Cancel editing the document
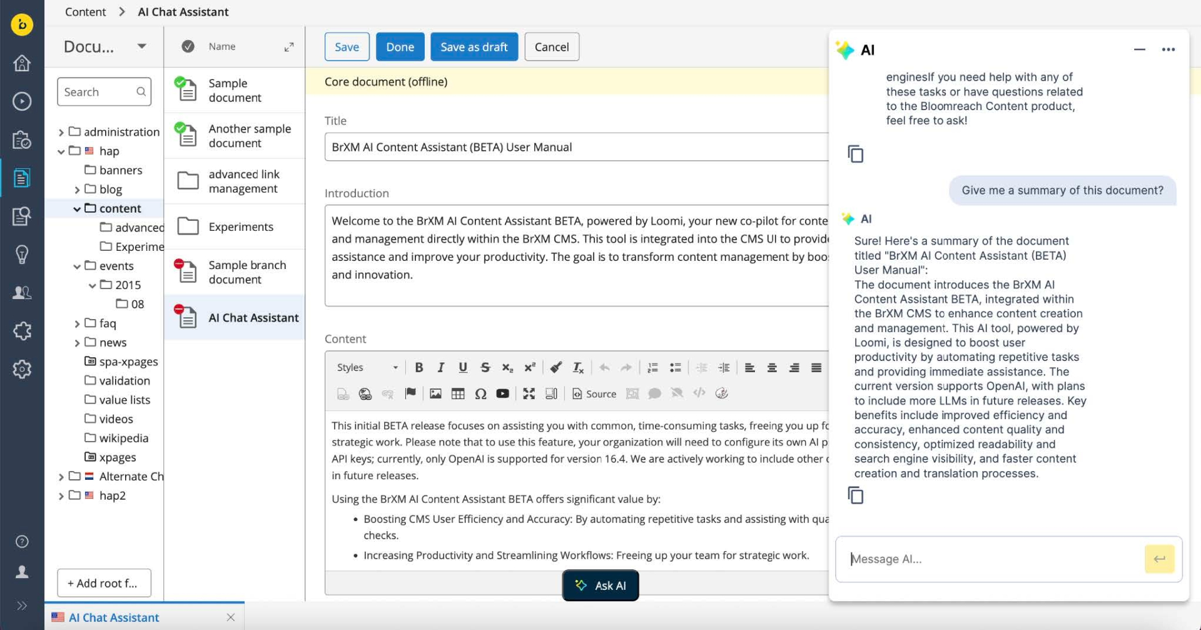The image size is (1201, 630). 551,47
